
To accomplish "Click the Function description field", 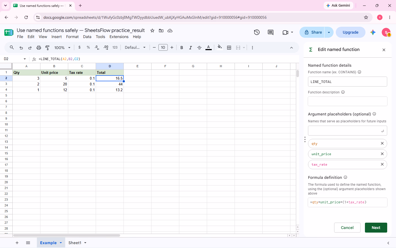I will [348, 101].
